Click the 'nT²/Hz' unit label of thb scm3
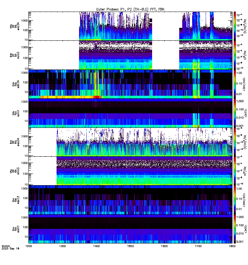Image resolution: width=248 pixels, height=265 pixels. [x=245, y=55]
